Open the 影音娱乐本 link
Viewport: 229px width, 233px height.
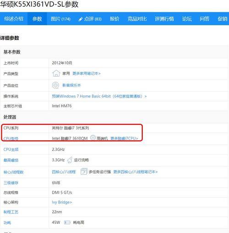pos(71,85)
